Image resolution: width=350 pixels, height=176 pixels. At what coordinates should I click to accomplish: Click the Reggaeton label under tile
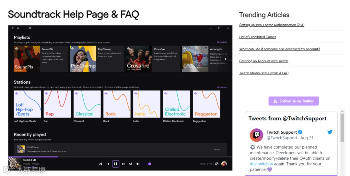point(199,121)
